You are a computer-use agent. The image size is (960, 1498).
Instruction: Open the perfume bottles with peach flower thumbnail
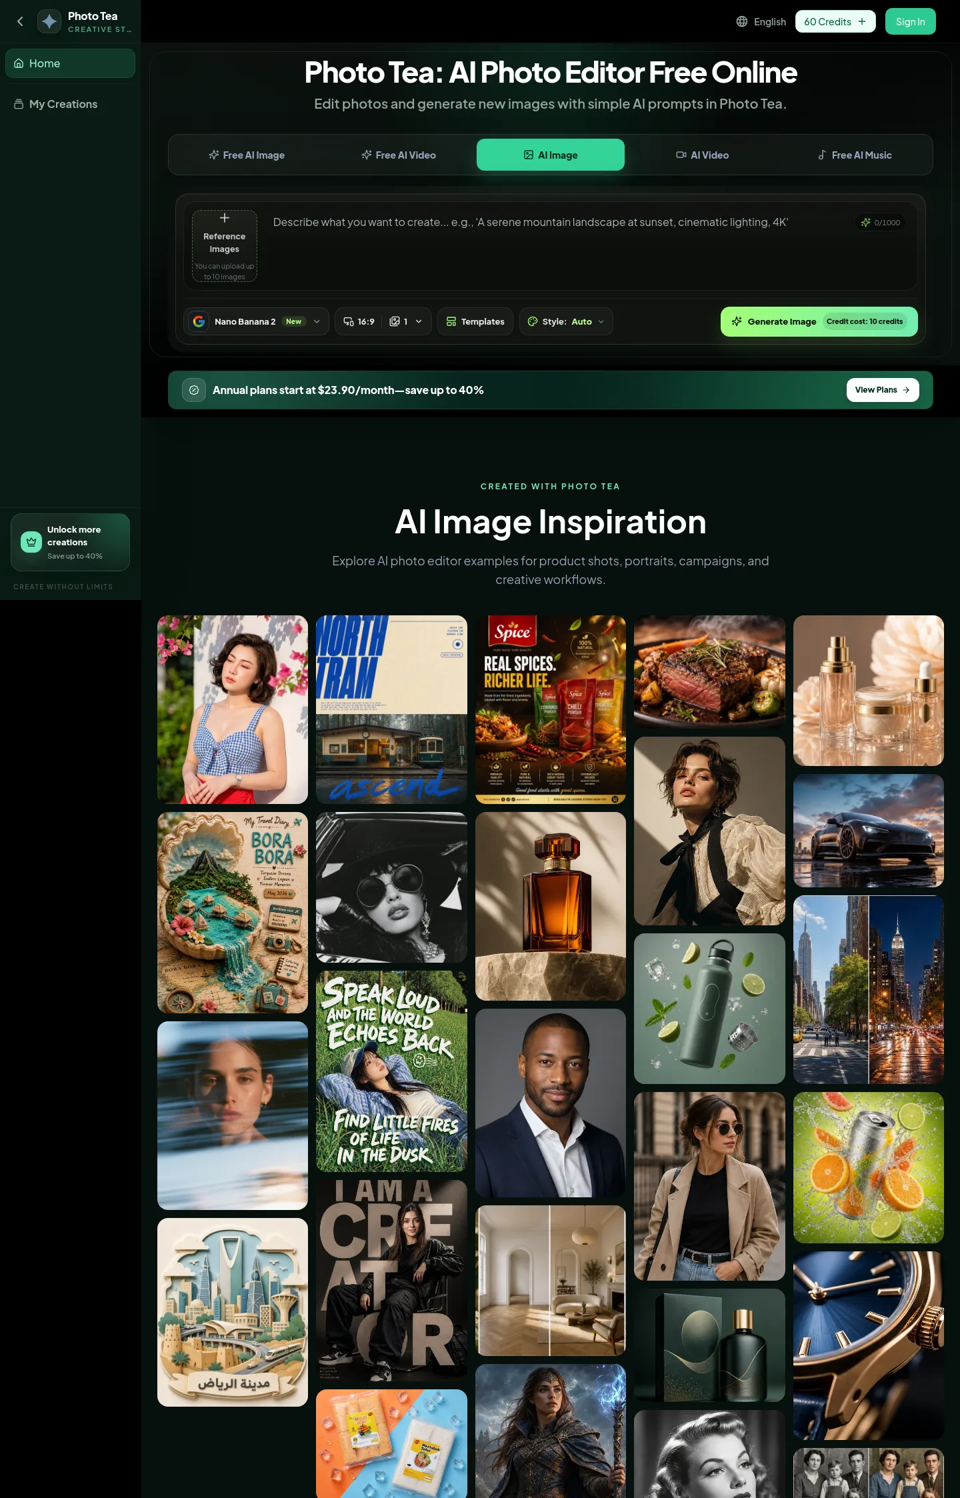coord(869,691)
